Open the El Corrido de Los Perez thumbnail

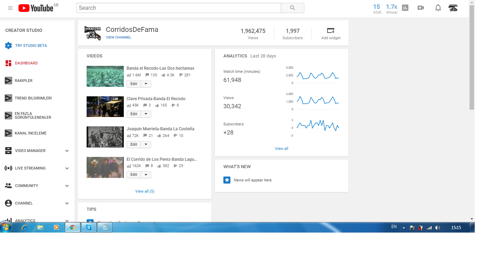pos(105,167)
